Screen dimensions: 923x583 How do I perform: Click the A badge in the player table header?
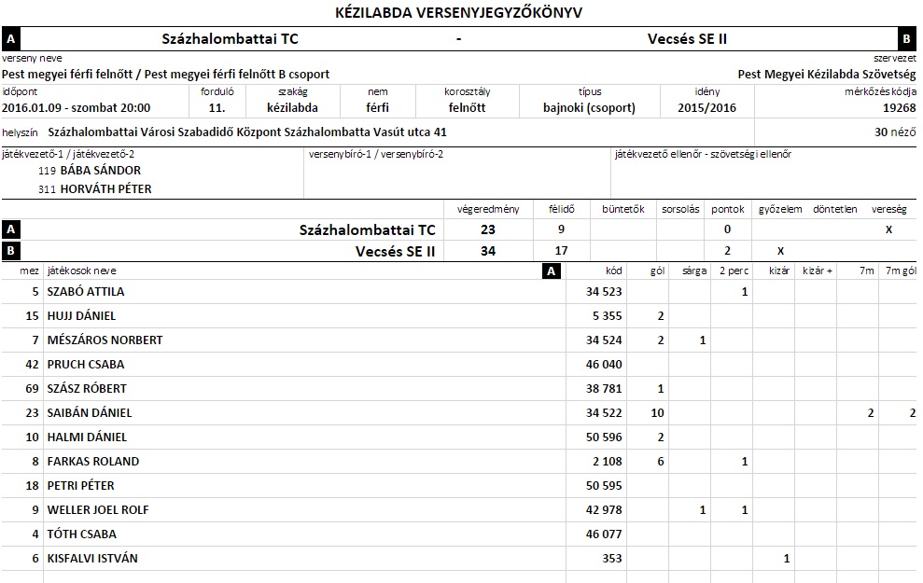551,271
